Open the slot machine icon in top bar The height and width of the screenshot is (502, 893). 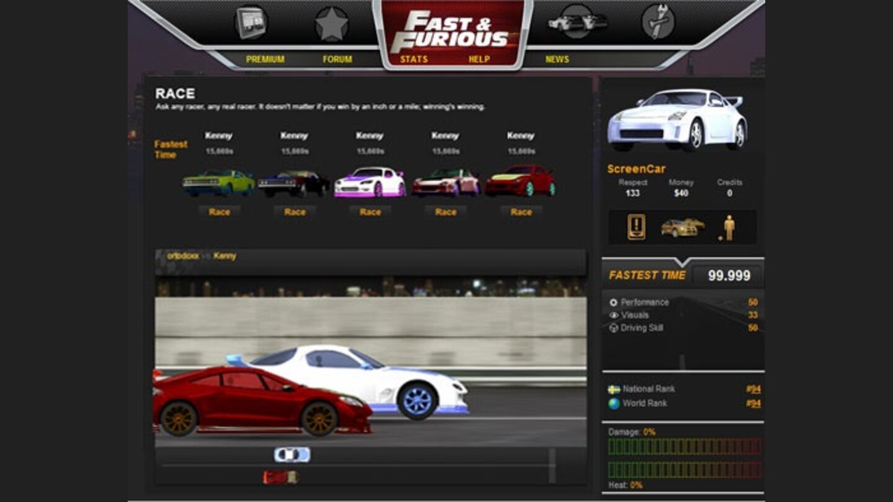coord(251,22)
